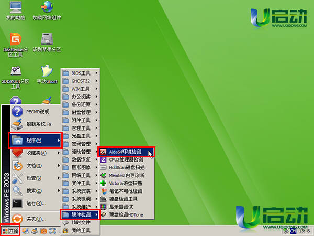The height and width of the screenshot is (236, 314).
Task: Launch Memtest内存诊断 tool
Action: pos(127,175)
